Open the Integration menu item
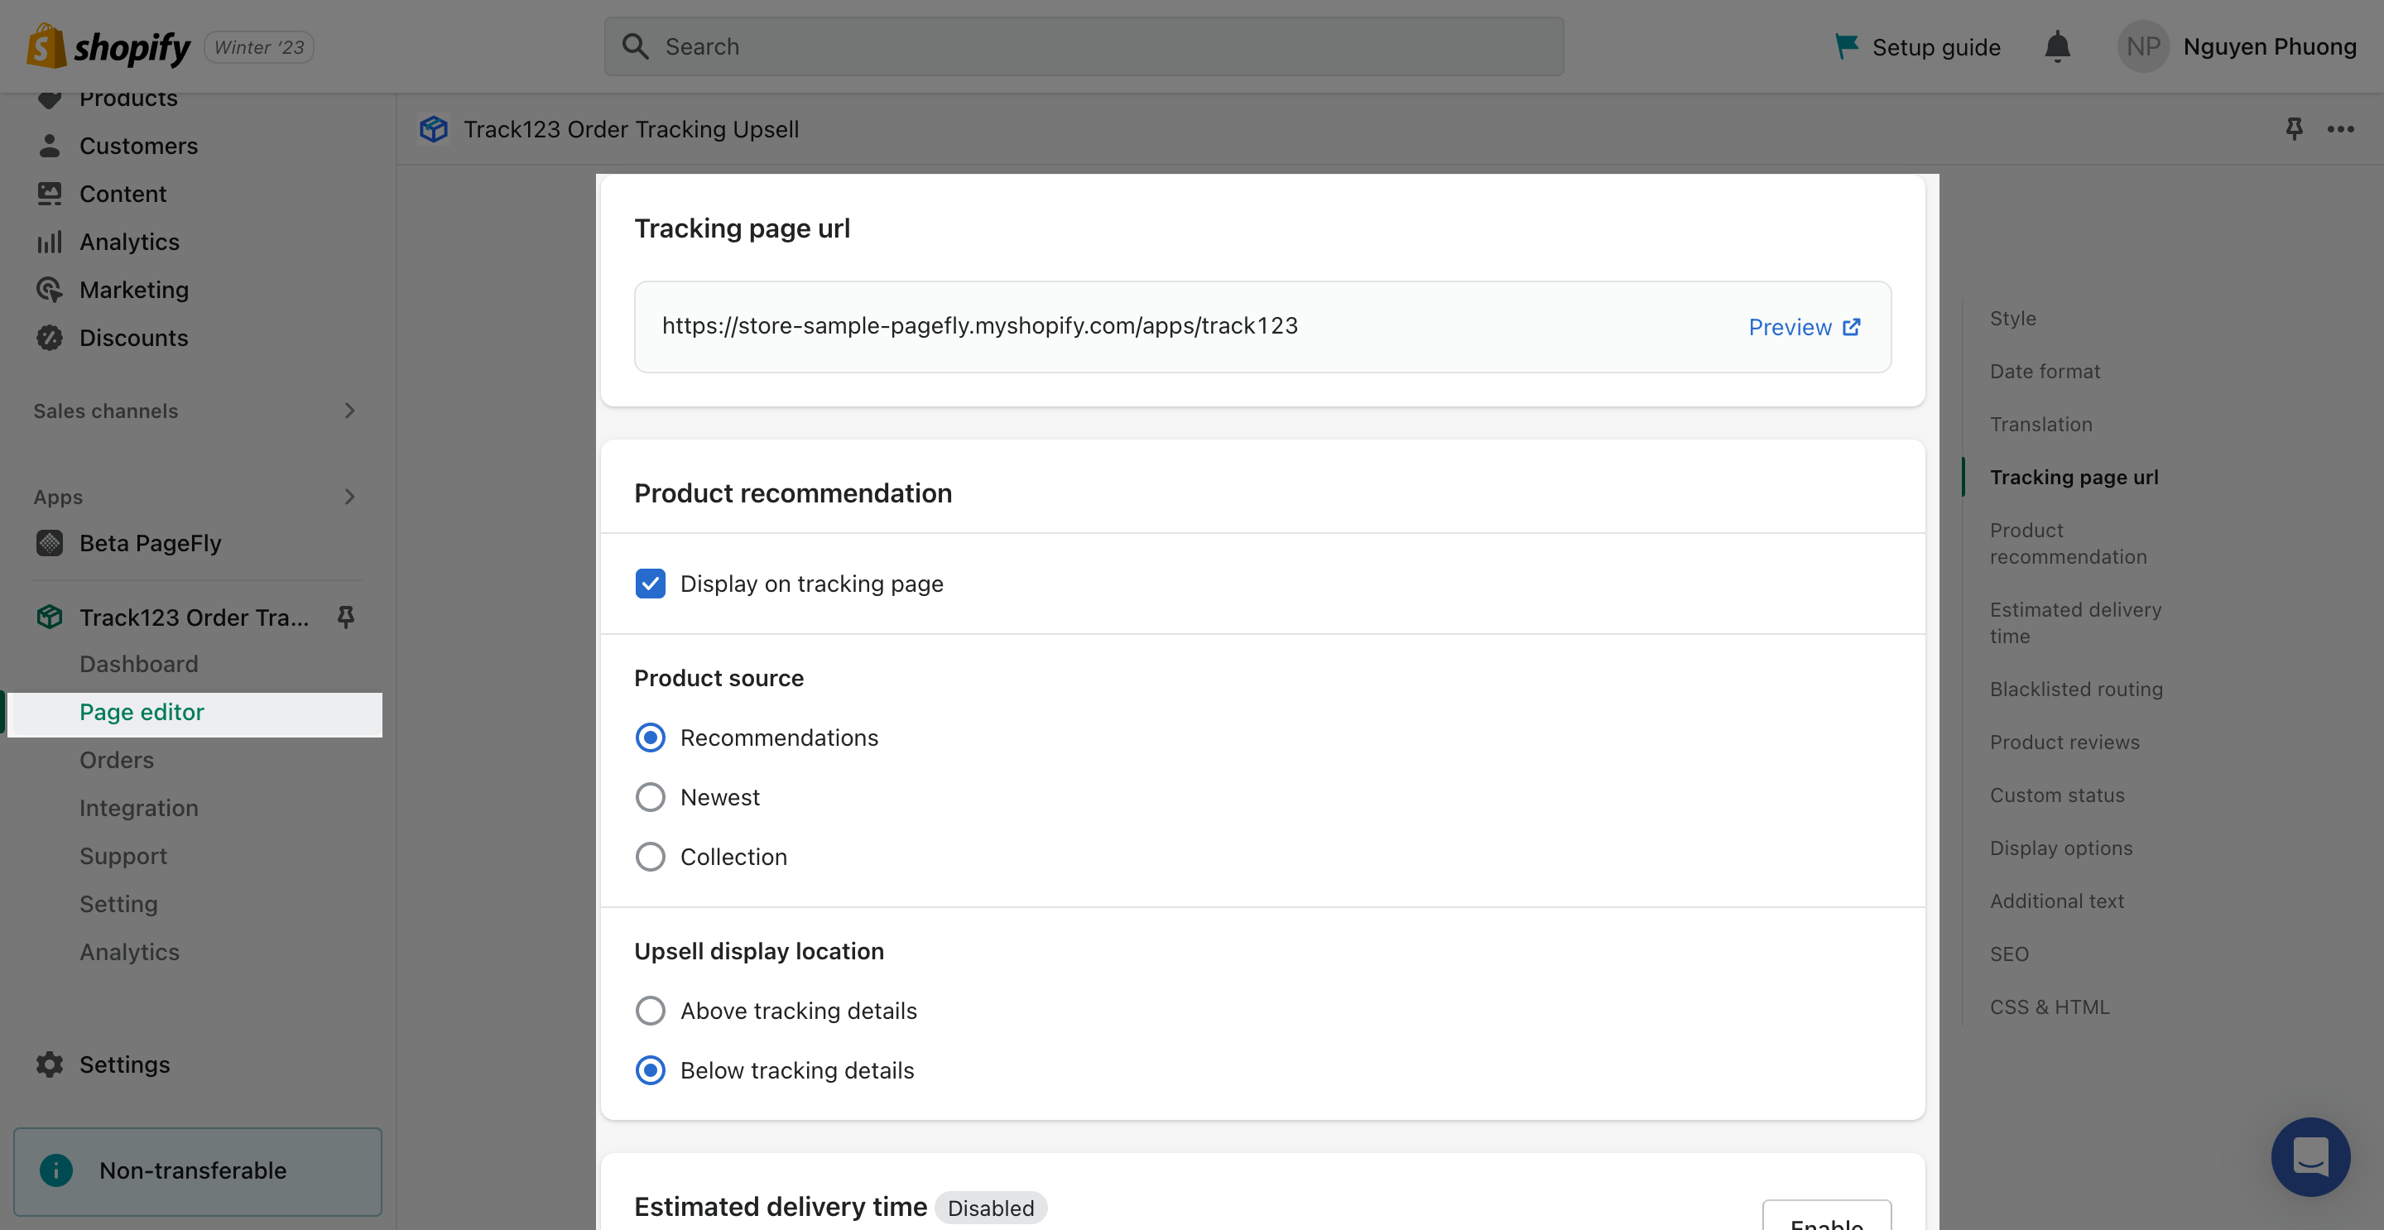The height and width of the screenshot is (1230, 2384). click(x=139, y=808)
